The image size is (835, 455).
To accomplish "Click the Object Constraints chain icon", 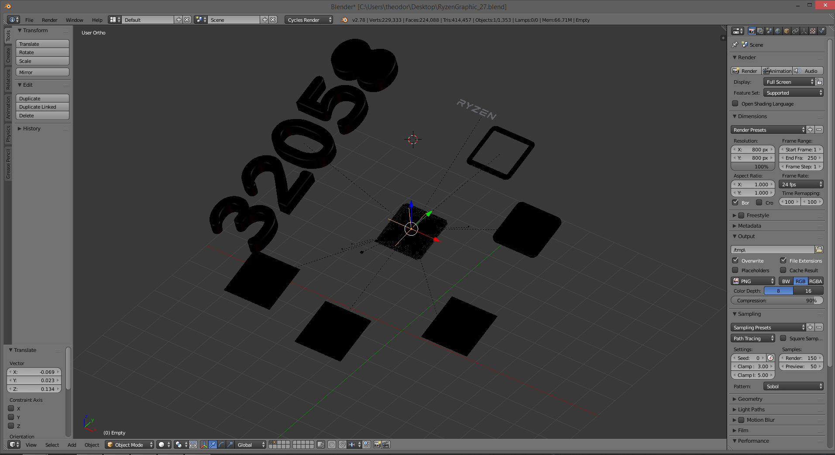I will click(795, 31).
